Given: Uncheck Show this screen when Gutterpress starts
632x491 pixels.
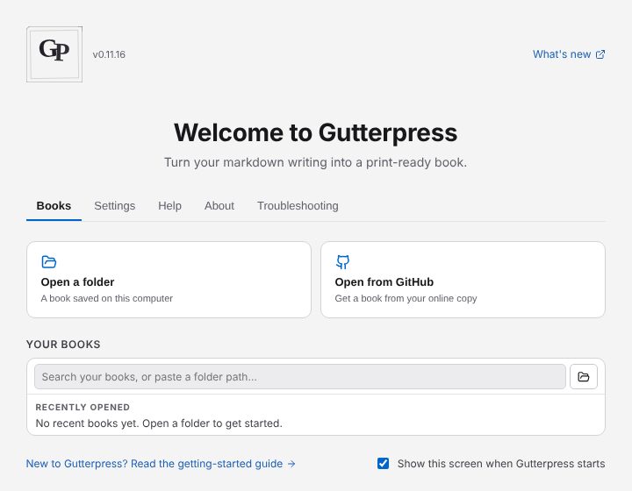Looking at the screenshot, I should (383, 464).
